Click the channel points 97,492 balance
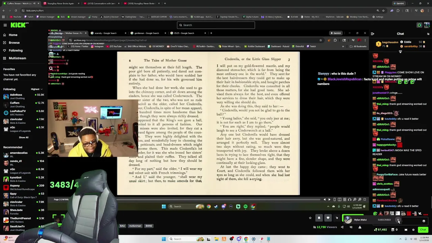The image size is (432, 243). pos(381,230)
